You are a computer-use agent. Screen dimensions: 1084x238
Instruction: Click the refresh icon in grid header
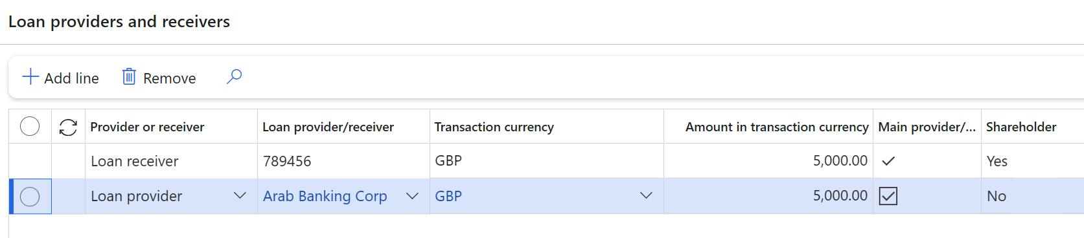pyautogui.click(x=68, y=127)
